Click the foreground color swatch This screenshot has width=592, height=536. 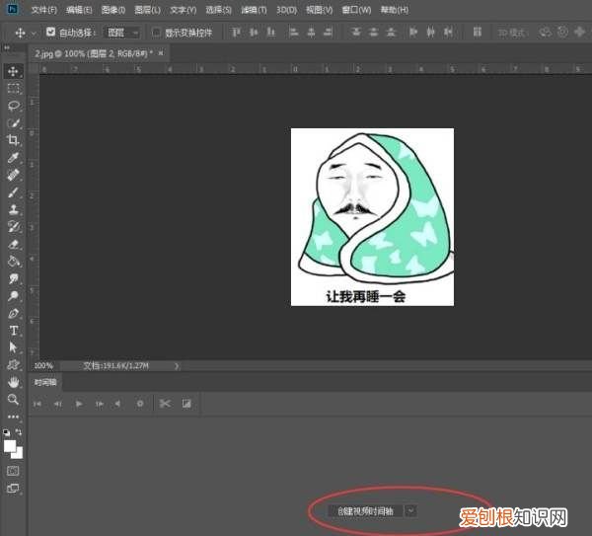pyautogui.click(x=10, y=446)
